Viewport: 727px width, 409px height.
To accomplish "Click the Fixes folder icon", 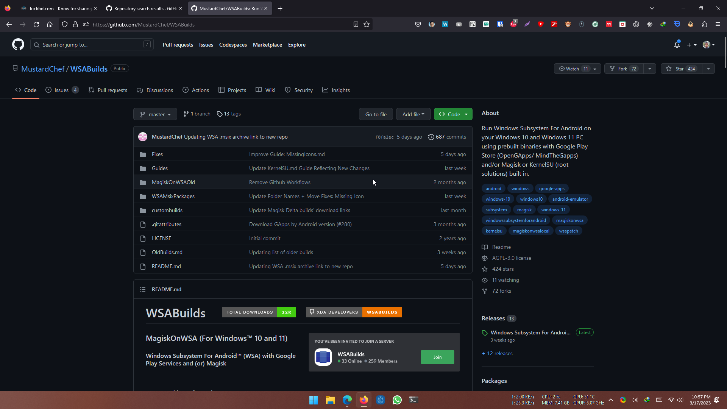I will (x=143, y=155).
